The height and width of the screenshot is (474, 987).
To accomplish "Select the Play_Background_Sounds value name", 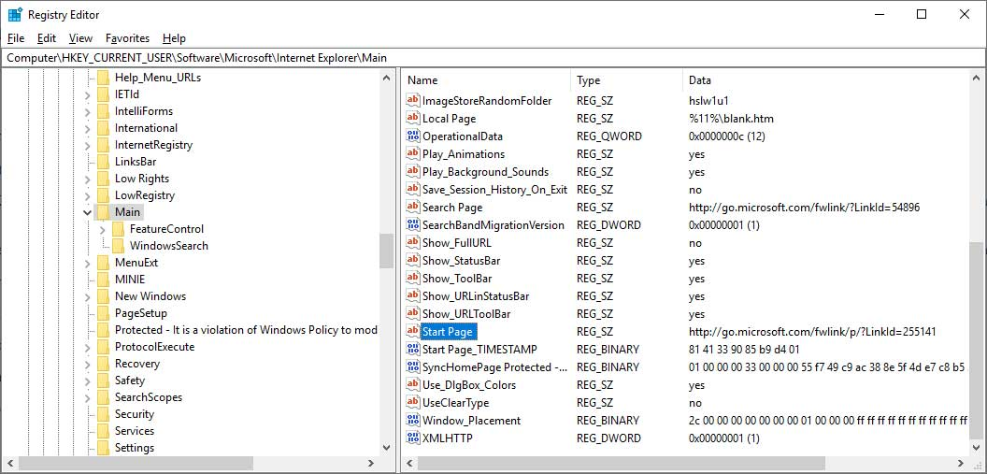I will pos(485,172).
